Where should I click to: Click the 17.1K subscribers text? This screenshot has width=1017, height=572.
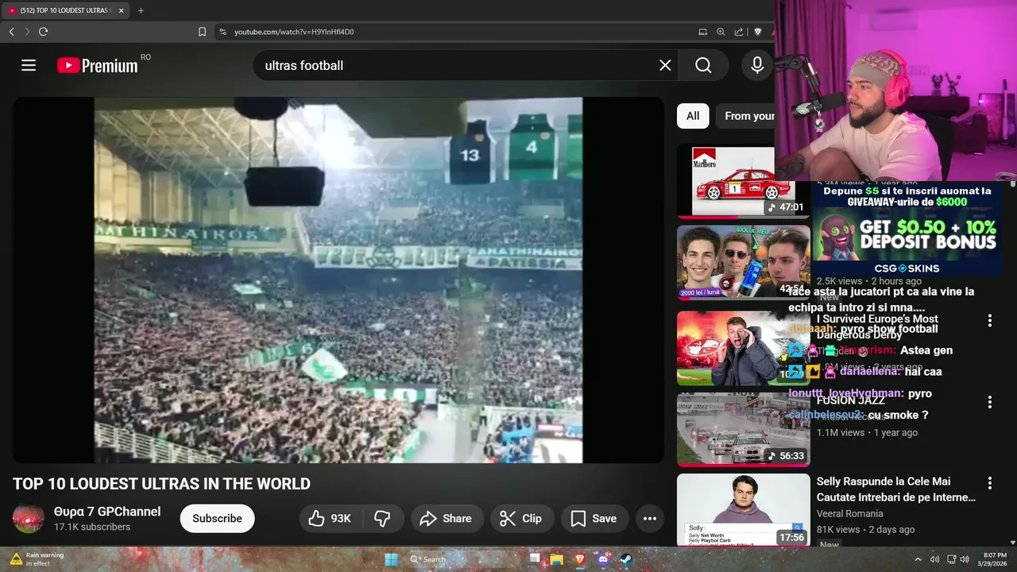click(92, 527)
